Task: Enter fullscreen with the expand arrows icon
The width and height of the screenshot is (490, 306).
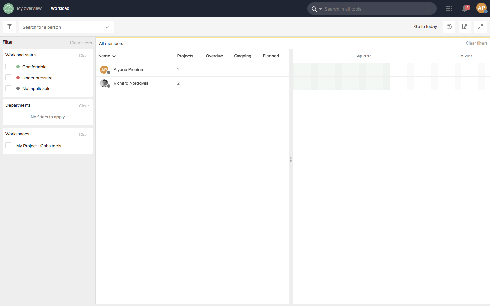Action: point(480,27)
